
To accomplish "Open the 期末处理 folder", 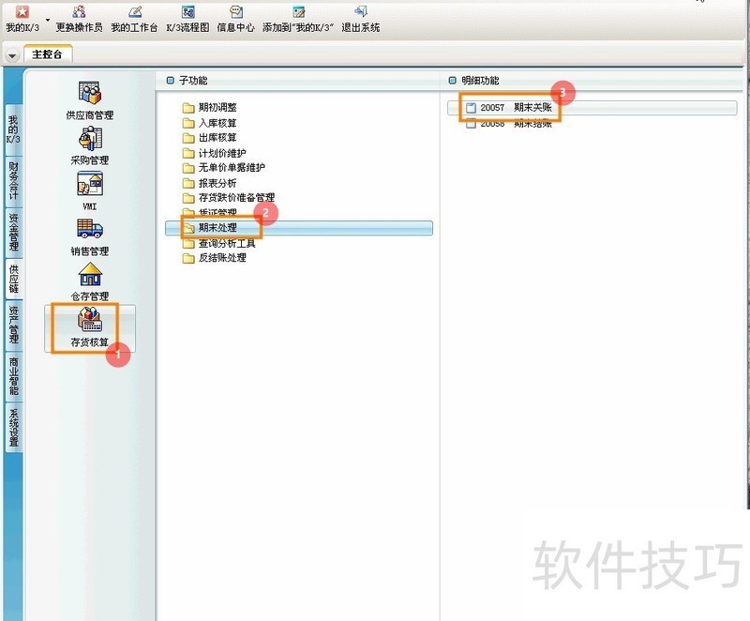I will (217, 228).
